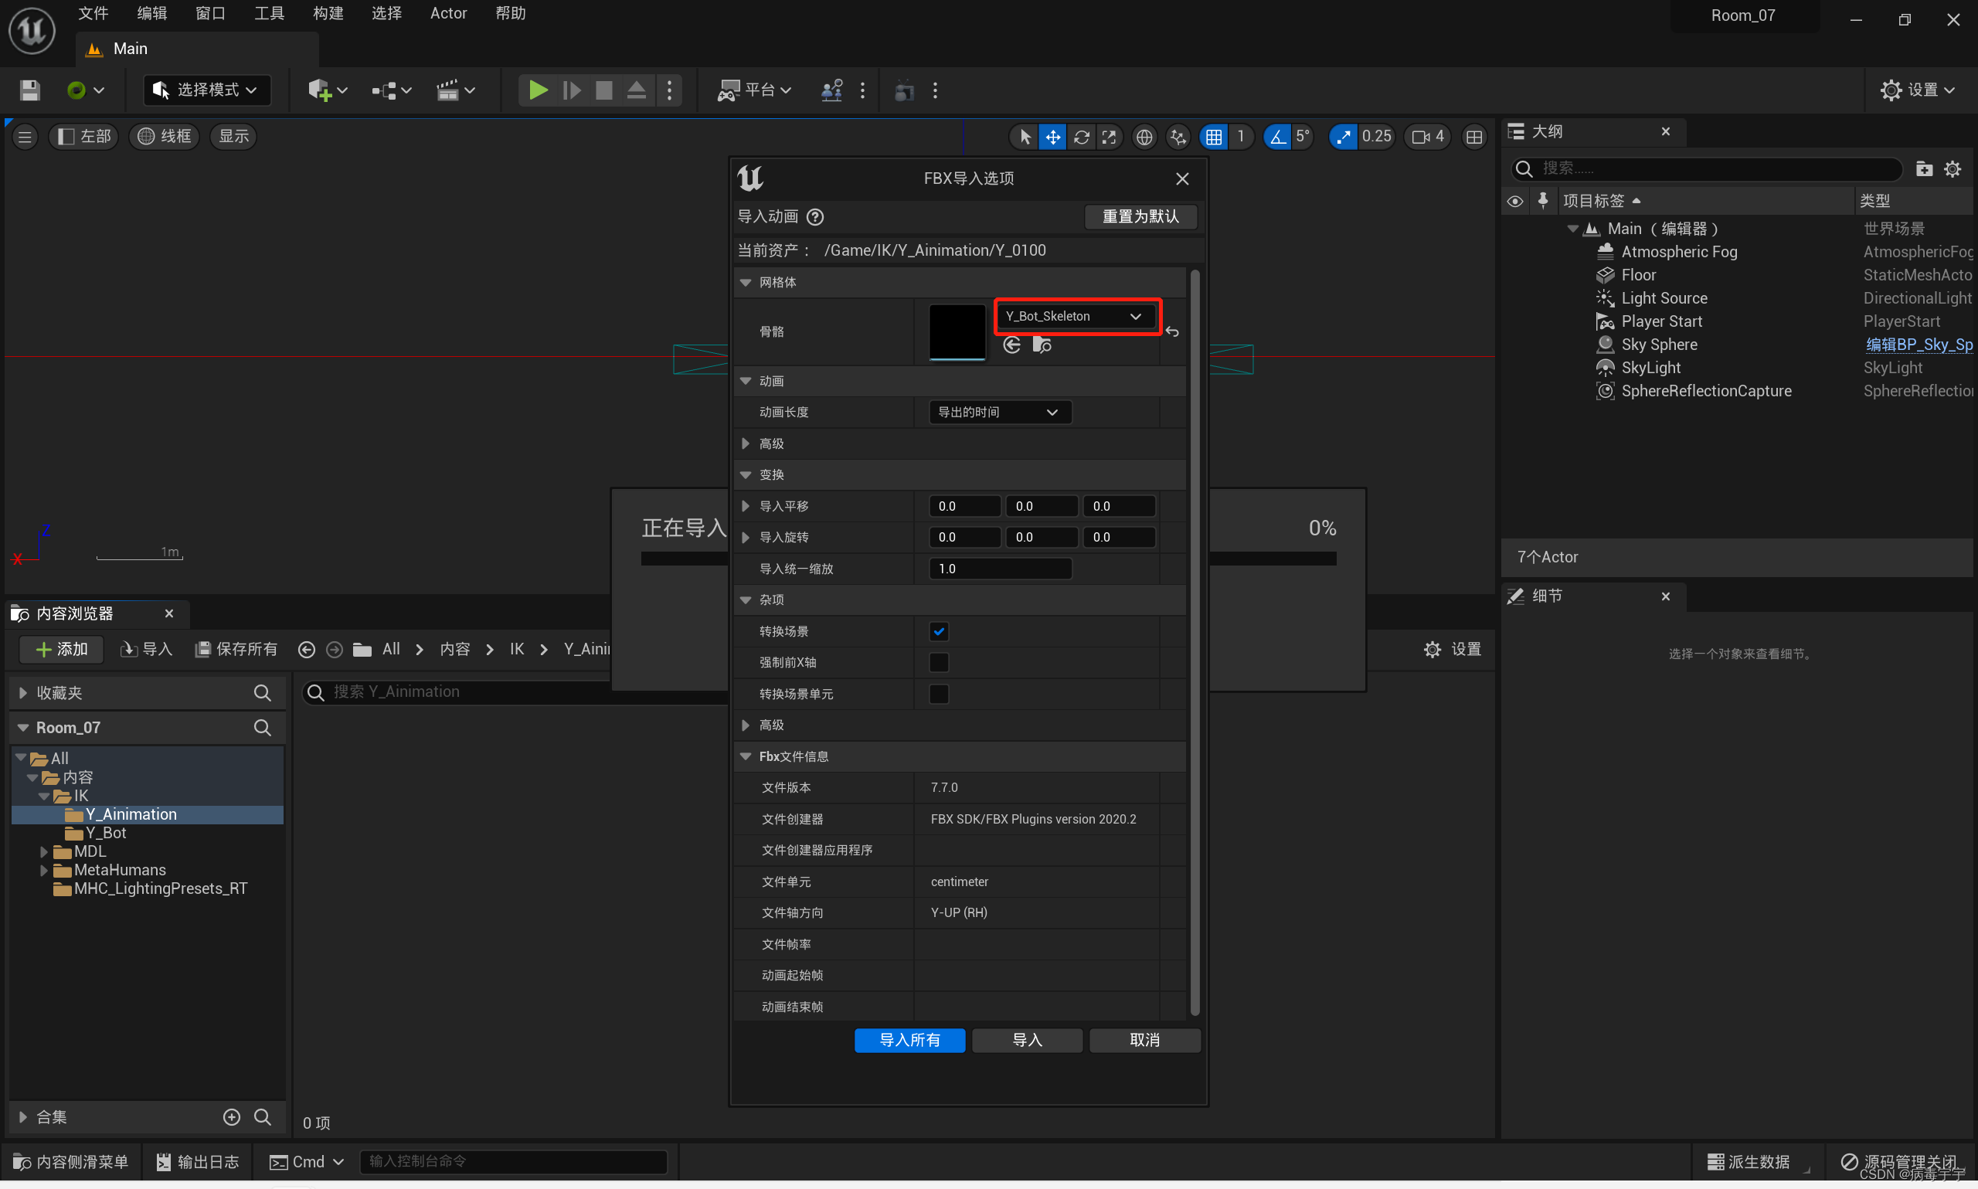Expand the MetaHumans folder in tree

(44, 870)
